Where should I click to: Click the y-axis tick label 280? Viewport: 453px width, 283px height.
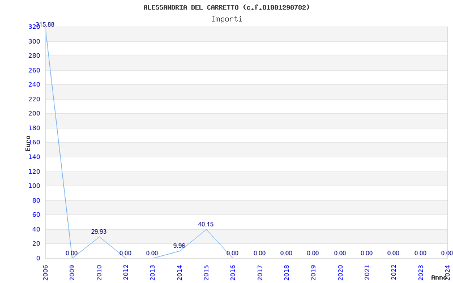click(x=34, y=55)
